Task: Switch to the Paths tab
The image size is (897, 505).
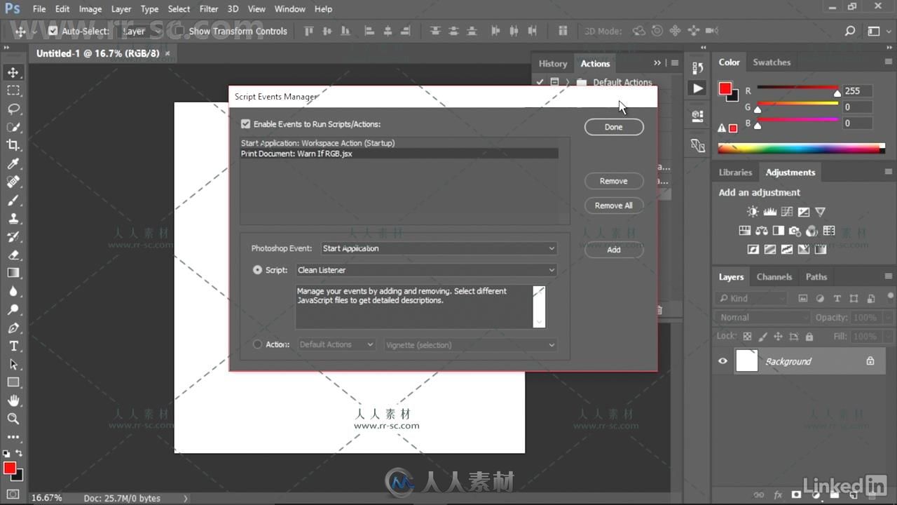Action: pyautogui.click(x=816, y=276)
